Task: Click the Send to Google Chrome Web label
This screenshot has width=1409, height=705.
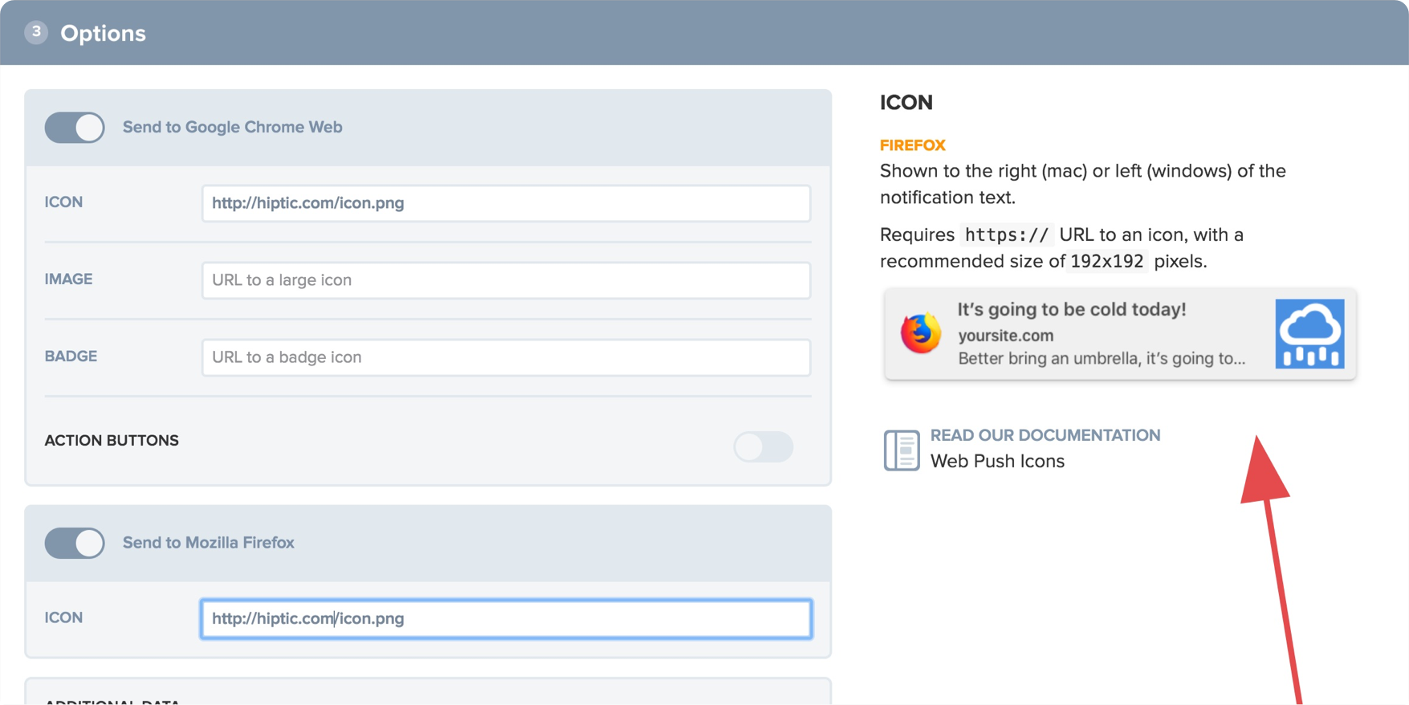Action: 233,128
